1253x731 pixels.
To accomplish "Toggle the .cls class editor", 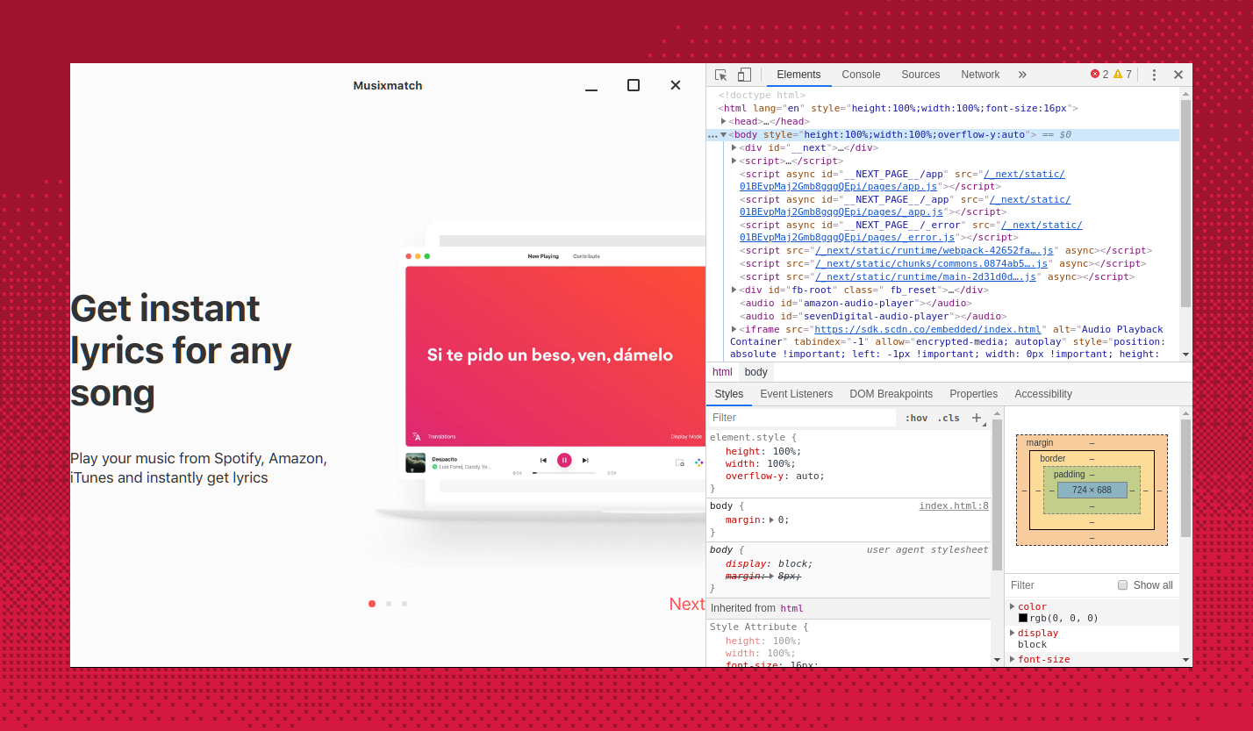I will 949,419.
